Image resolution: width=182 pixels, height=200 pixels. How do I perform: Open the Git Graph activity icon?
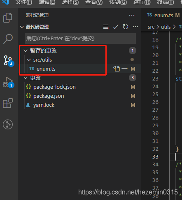(8, 124)
